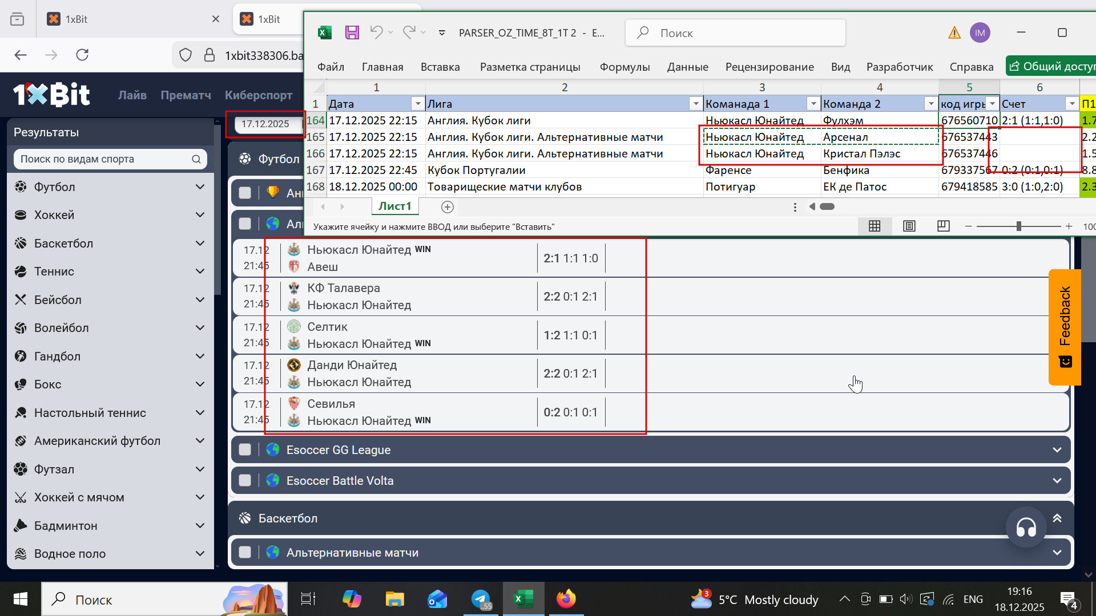The width and height of the screenshot is (1096, 616).
Task: Tick the Esoccer Battle Volta checkbox
Action: tap(245, 480)
